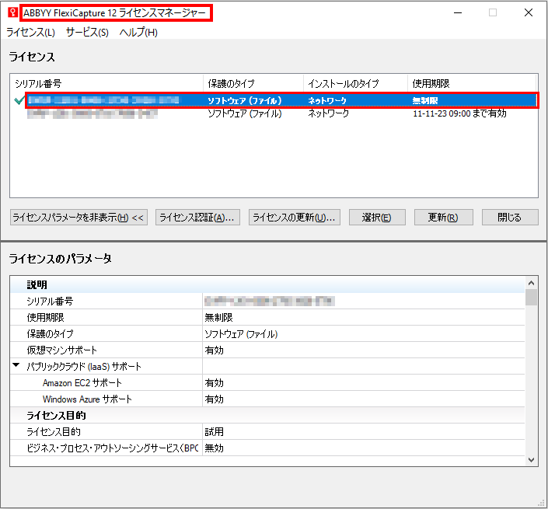Click the Windows Azure サポート row
Screen dimensions: 548x509
click(267, 399)
